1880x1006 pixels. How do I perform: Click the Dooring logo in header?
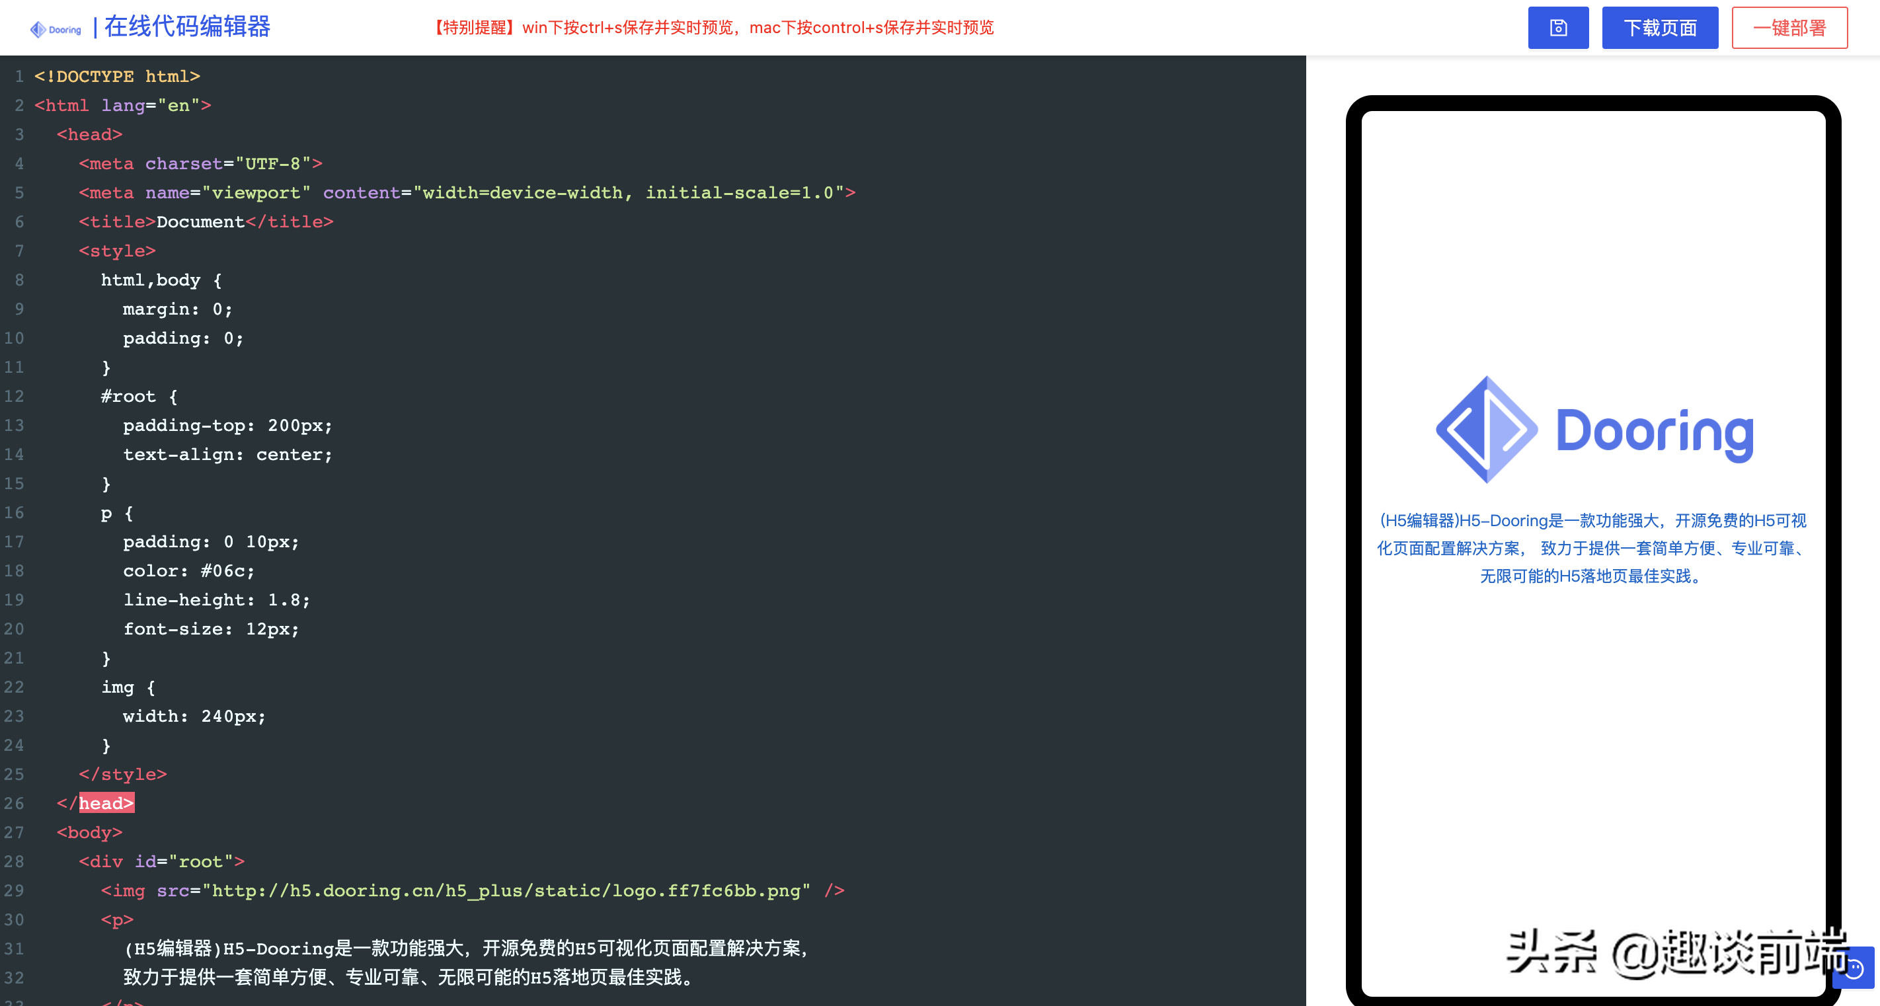coord(56,29)
